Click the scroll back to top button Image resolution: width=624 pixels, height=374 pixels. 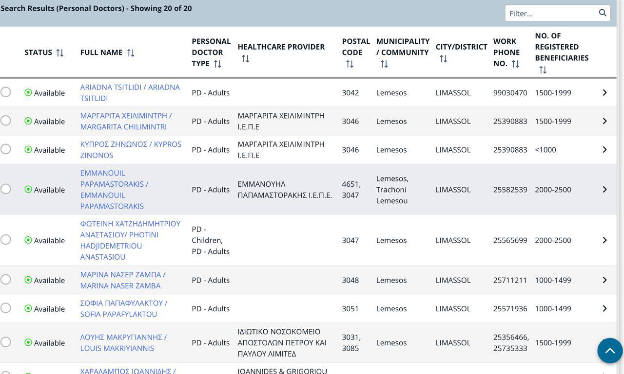coord(610,351)
